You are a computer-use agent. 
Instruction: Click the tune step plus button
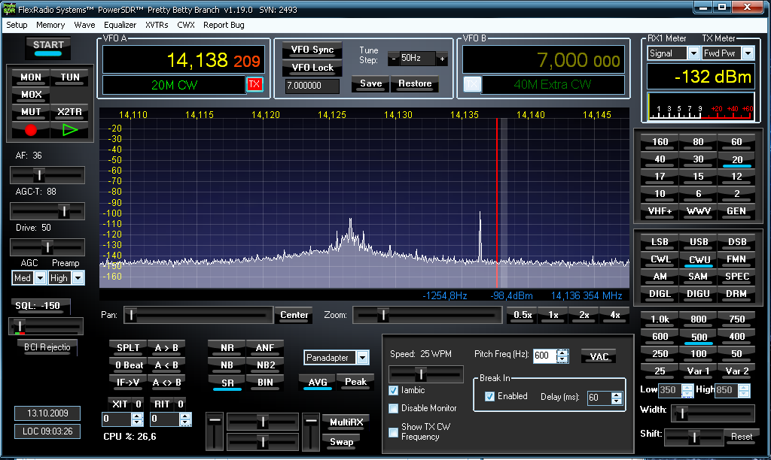(x=442, y=59)
